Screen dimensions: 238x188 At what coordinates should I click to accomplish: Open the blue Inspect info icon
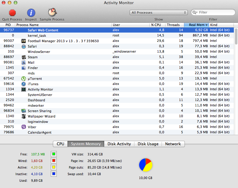pyautogui.click(x=31, y=13)
